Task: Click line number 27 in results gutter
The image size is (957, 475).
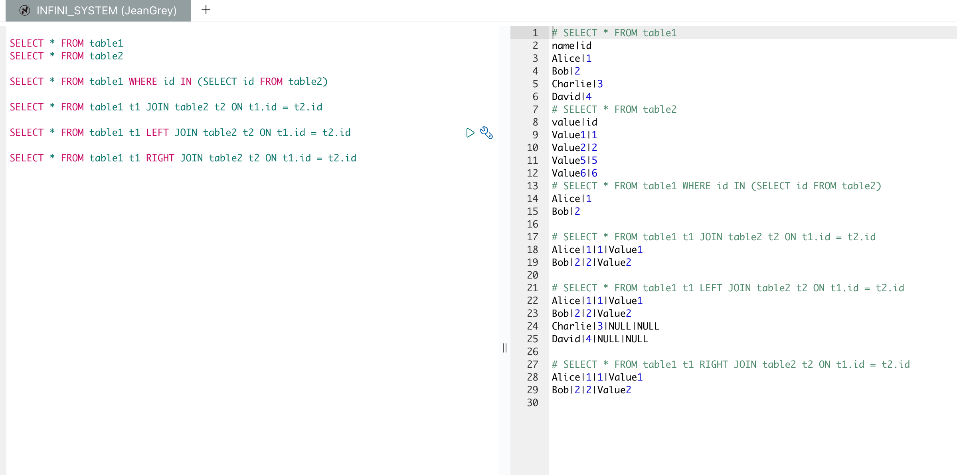Action: pyautogui.click(x=532, y=364)
